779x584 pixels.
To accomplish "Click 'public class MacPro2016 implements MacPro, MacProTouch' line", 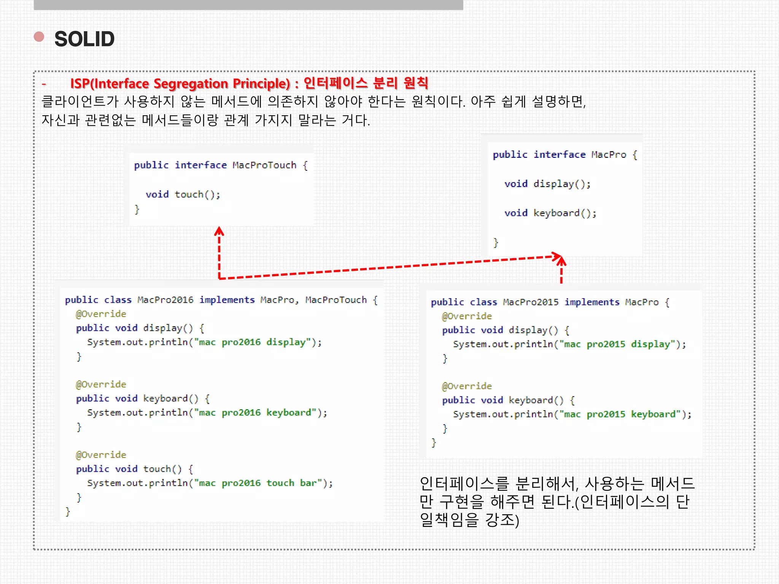I will tap(221, 300).
